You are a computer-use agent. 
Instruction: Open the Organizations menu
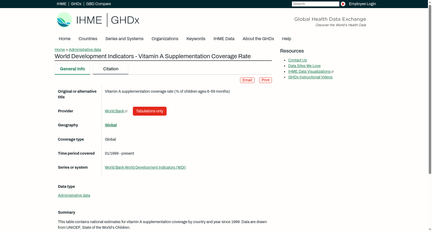pyautogui.click(x=165, y=39)
